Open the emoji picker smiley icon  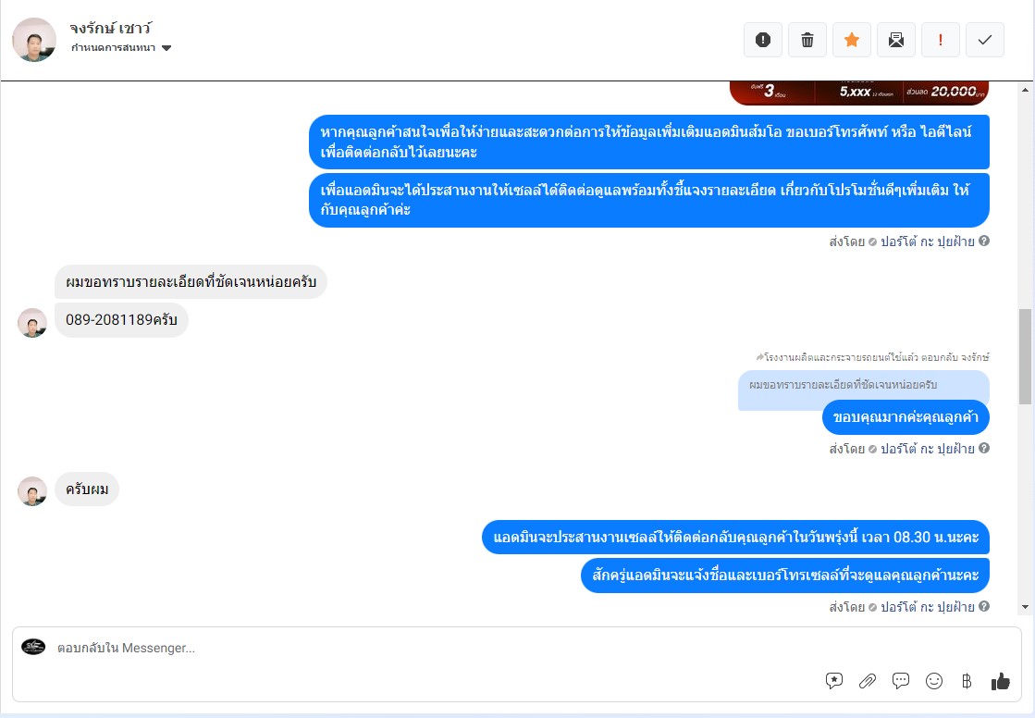tap(934, 680)
